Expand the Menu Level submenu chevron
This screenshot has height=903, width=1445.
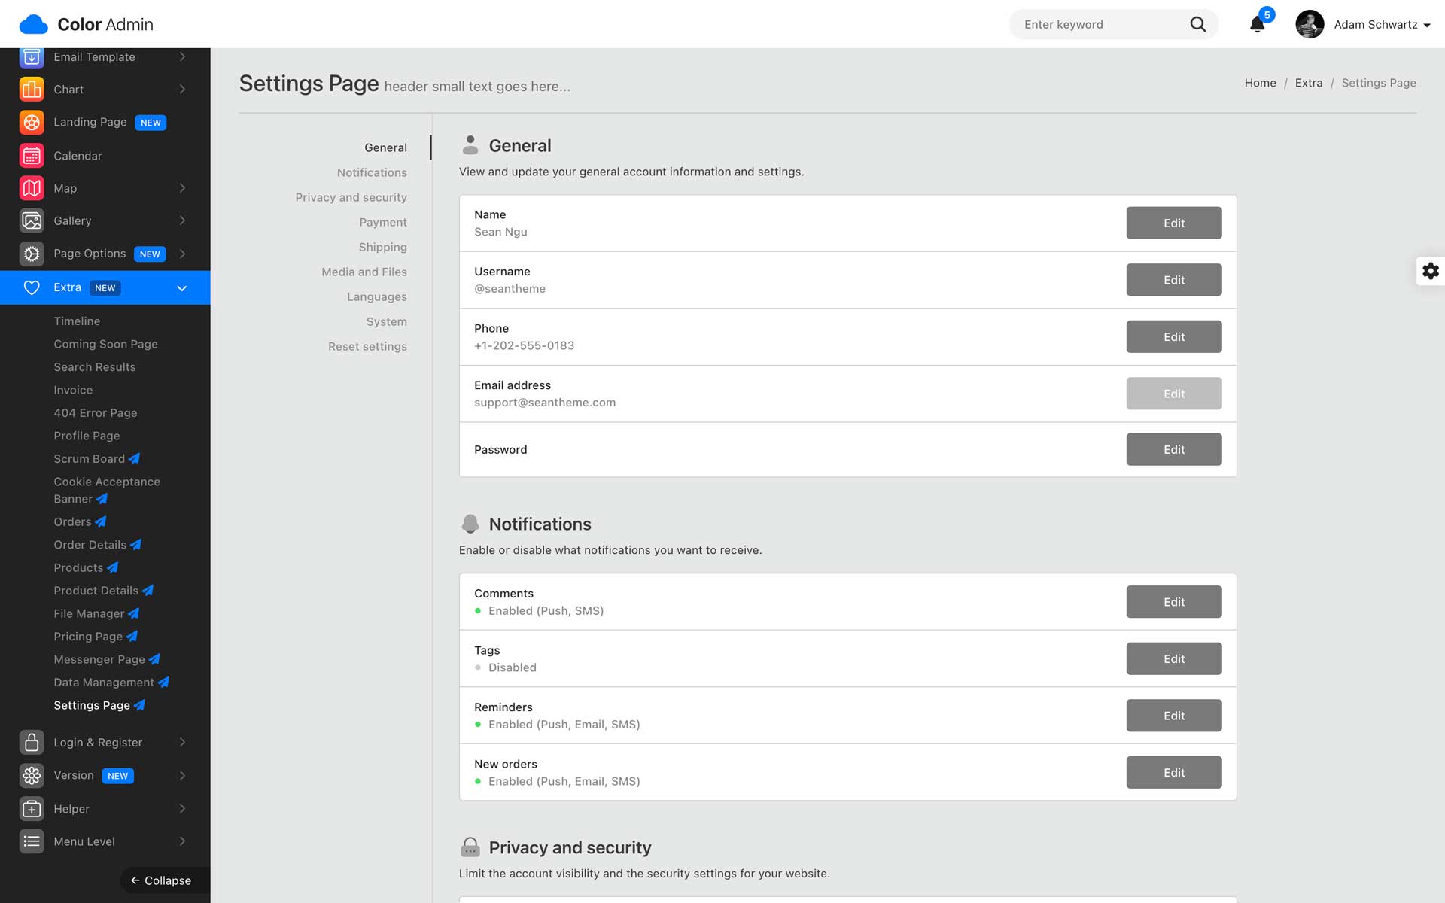tap(182, 841)
